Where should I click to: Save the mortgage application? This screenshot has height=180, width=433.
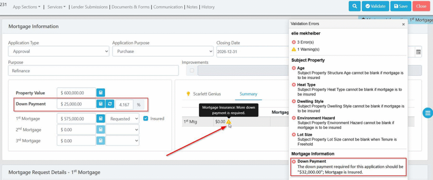coord(401,6)
